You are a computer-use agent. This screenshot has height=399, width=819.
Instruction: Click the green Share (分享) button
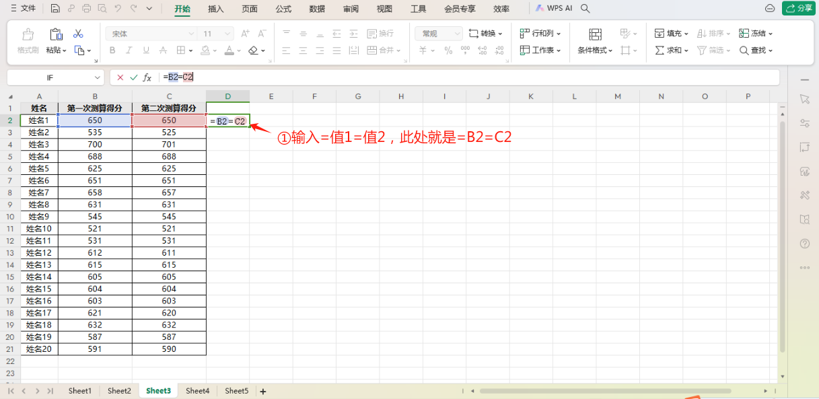[x=798, y=8]
